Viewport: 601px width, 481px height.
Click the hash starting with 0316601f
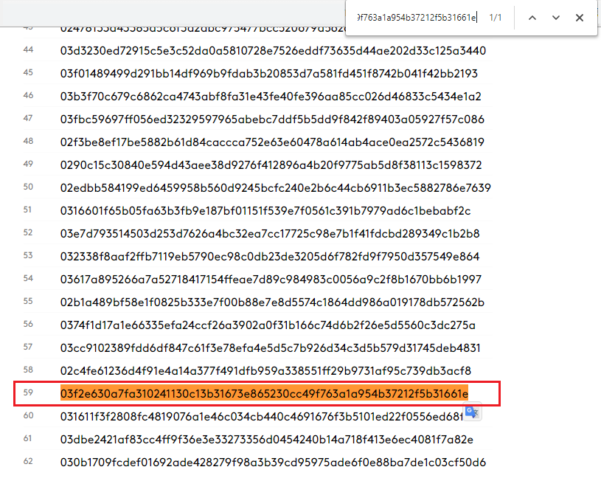pos(265,210)
